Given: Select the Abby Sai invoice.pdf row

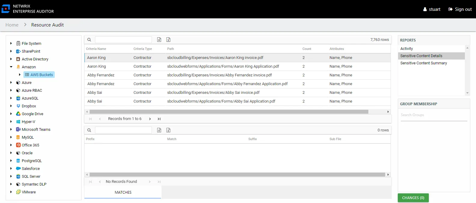Looking at the screenshot, I should pos(238,93).
